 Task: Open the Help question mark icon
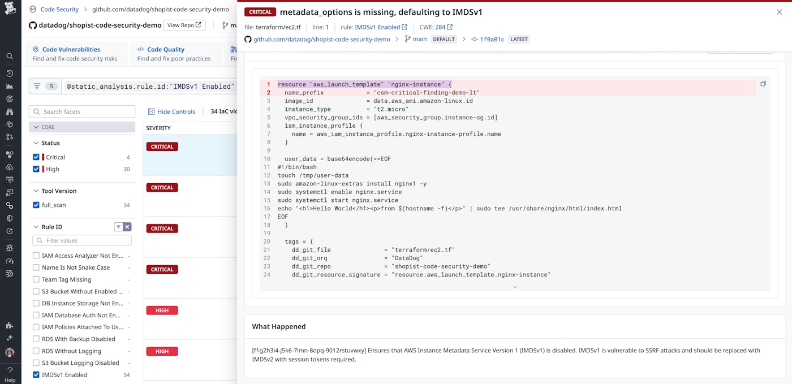point(10,370)
